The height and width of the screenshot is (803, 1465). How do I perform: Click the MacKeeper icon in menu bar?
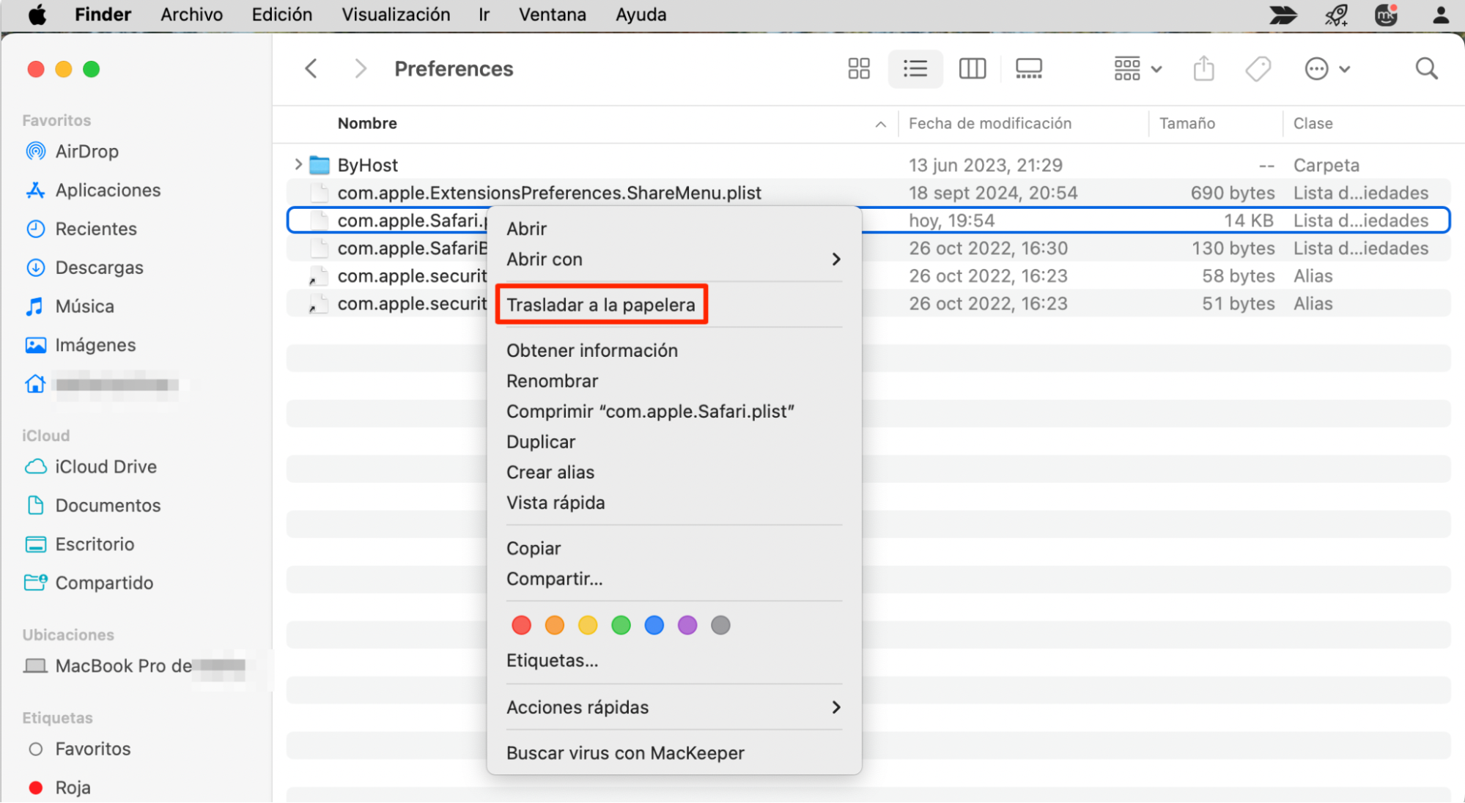coord(1387,15)
